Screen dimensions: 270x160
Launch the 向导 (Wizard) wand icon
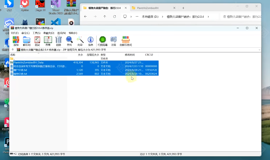tap(80, 41)
